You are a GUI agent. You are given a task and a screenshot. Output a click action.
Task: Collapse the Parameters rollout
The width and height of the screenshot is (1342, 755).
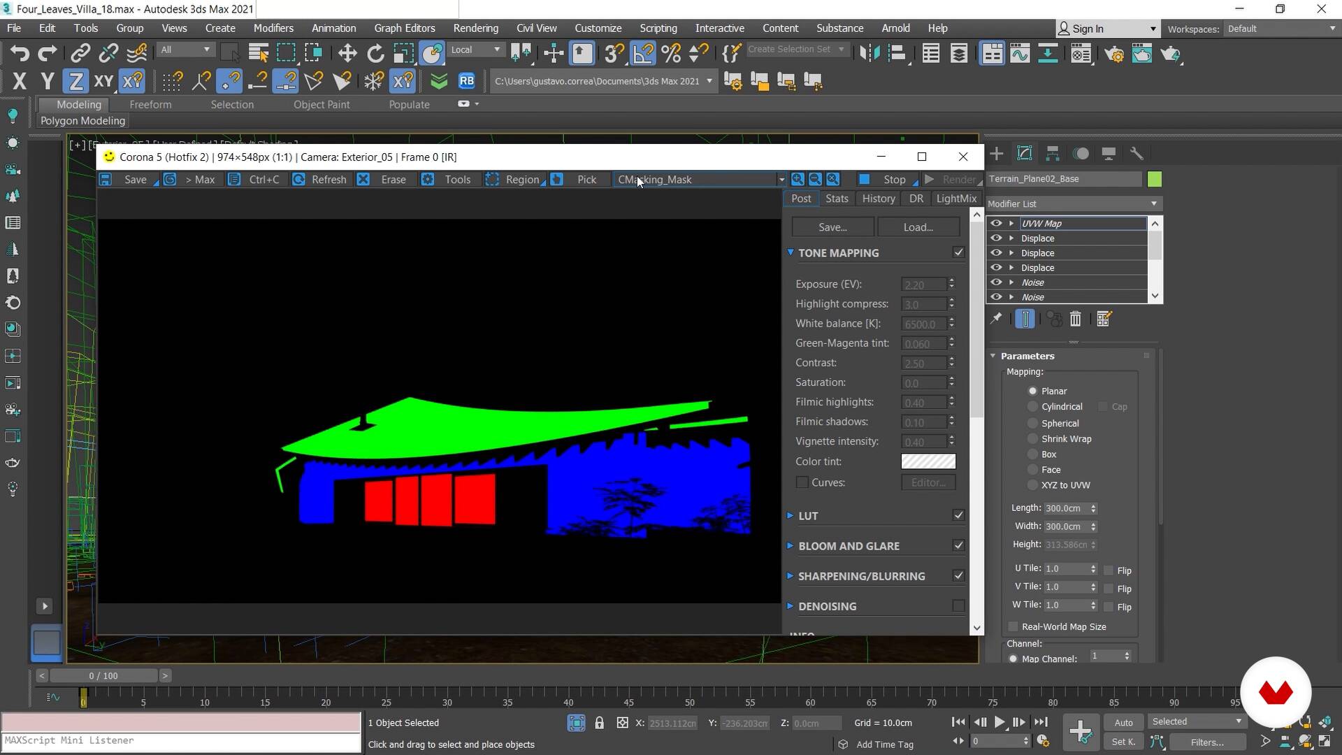pos(993,356)
